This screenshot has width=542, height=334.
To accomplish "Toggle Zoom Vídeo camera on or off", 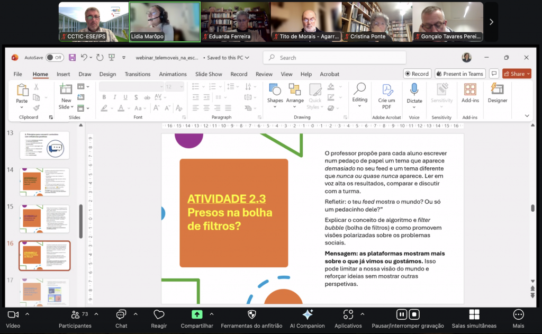I will click(13, 318).
